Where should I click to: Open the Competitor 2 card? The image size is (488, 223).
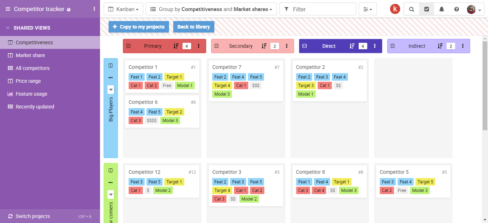(329, 81)
